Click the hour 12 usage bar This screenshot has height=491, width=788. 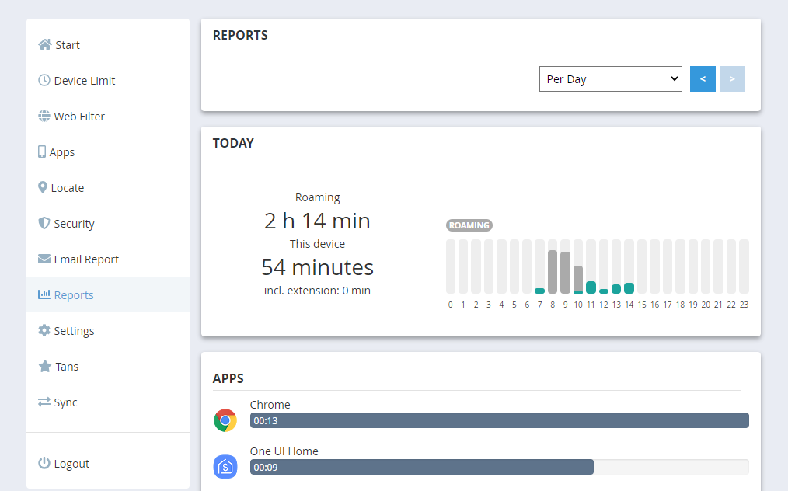coord(604,291)
